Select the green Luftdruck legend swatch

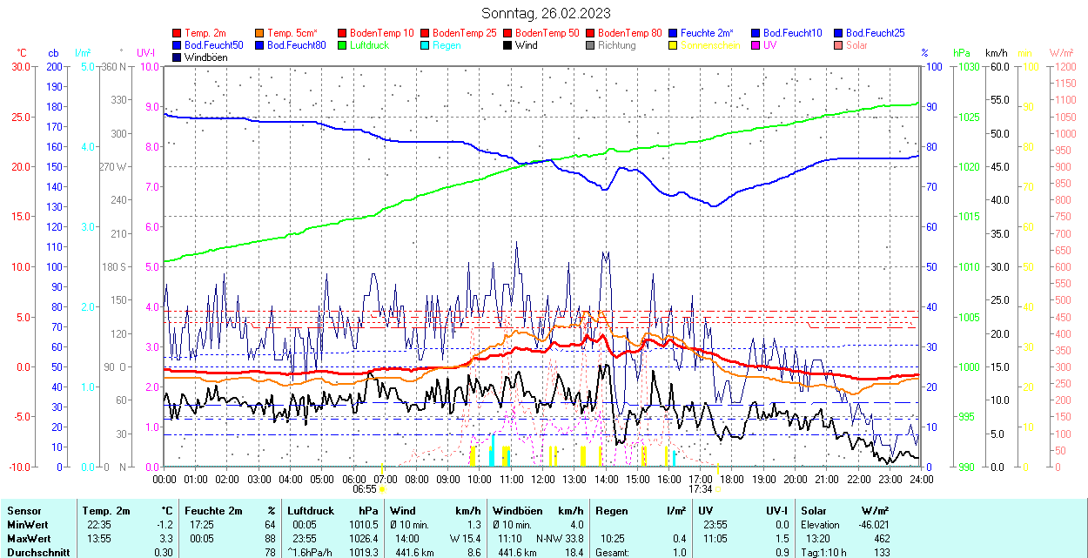pos(343,45)
